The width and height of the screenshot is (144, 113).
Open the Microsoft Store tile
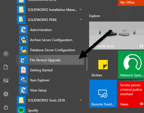click(x=116, y=36)
